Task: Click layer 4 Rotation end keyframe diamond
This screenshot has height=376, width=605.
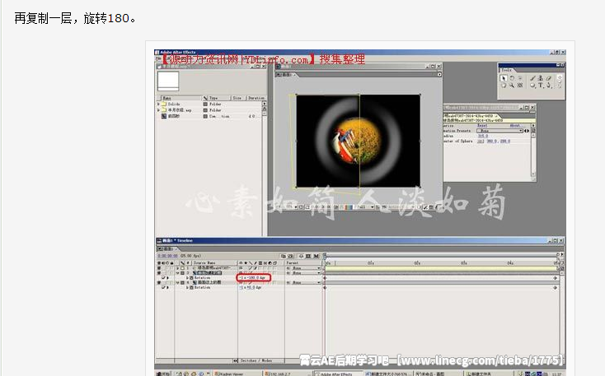Action: click(x=556, y=287)
